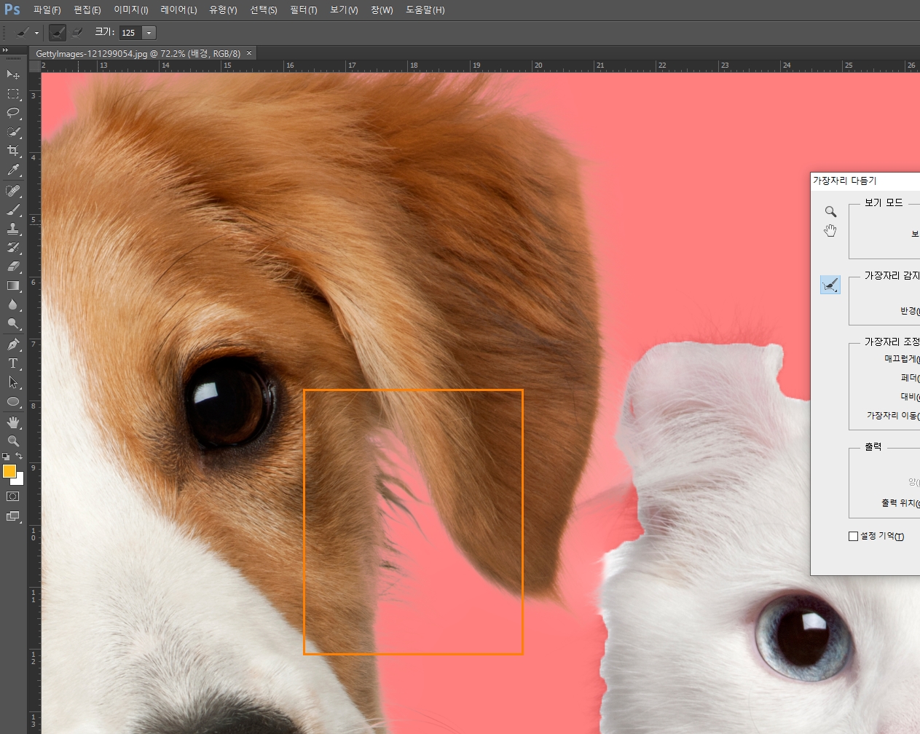The height and width of the screenshot is (734, 920).
Task: Click the ruler origin corner box
Action: (34, 66)
